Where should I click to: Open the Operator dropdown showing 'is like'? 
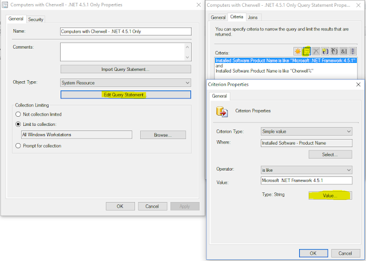[x=307, y=170]
